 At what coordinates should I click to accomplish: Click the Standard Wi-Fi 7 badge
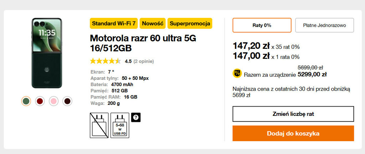pyautogui.click(x=114, y=24)
